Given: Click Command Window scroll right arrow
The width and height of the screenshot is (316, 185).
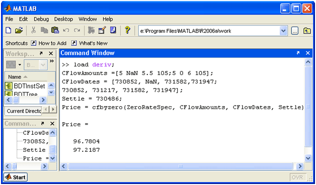Looking at the screenshot, I should 300,166.
